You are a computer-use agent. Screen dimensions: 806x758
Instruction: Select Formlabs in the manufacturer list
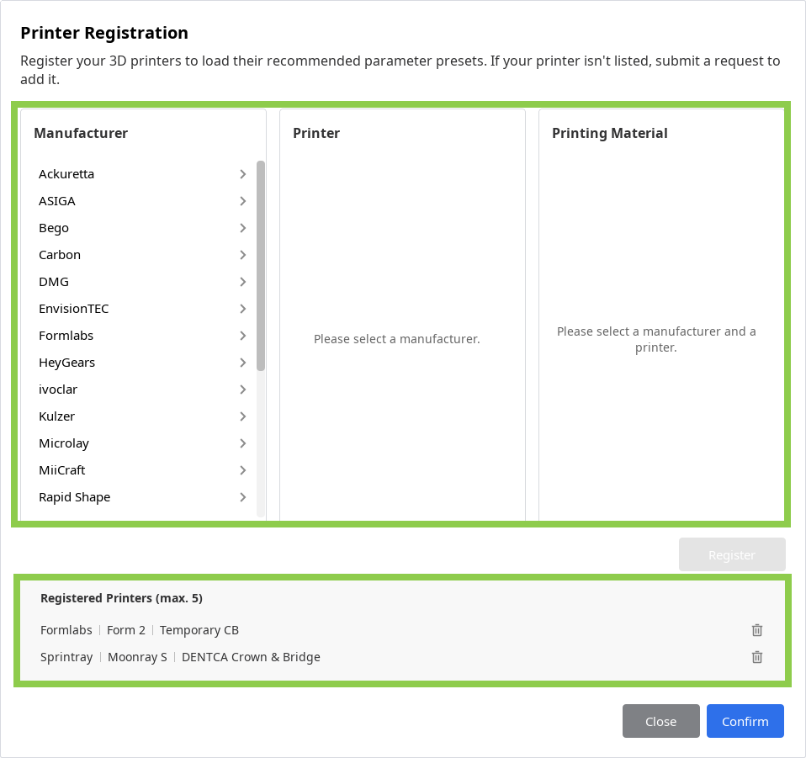(66, 336)
